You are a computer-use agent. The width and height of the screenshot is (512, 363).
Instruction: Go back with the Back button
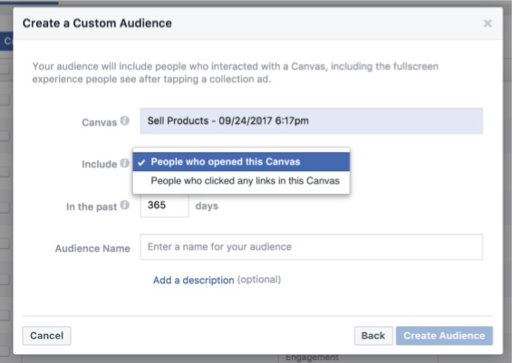(373, 336)
